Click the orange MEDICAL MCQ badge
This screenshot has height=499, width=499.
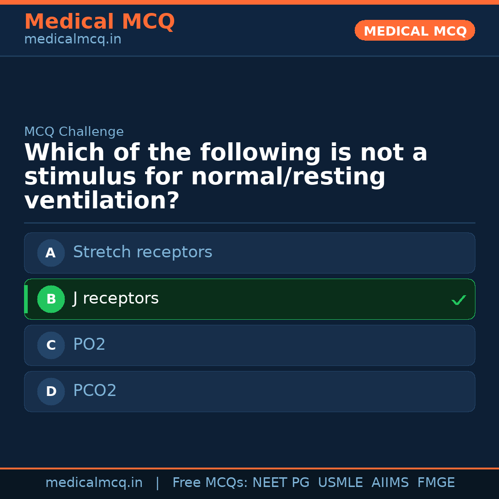(414, 30)
